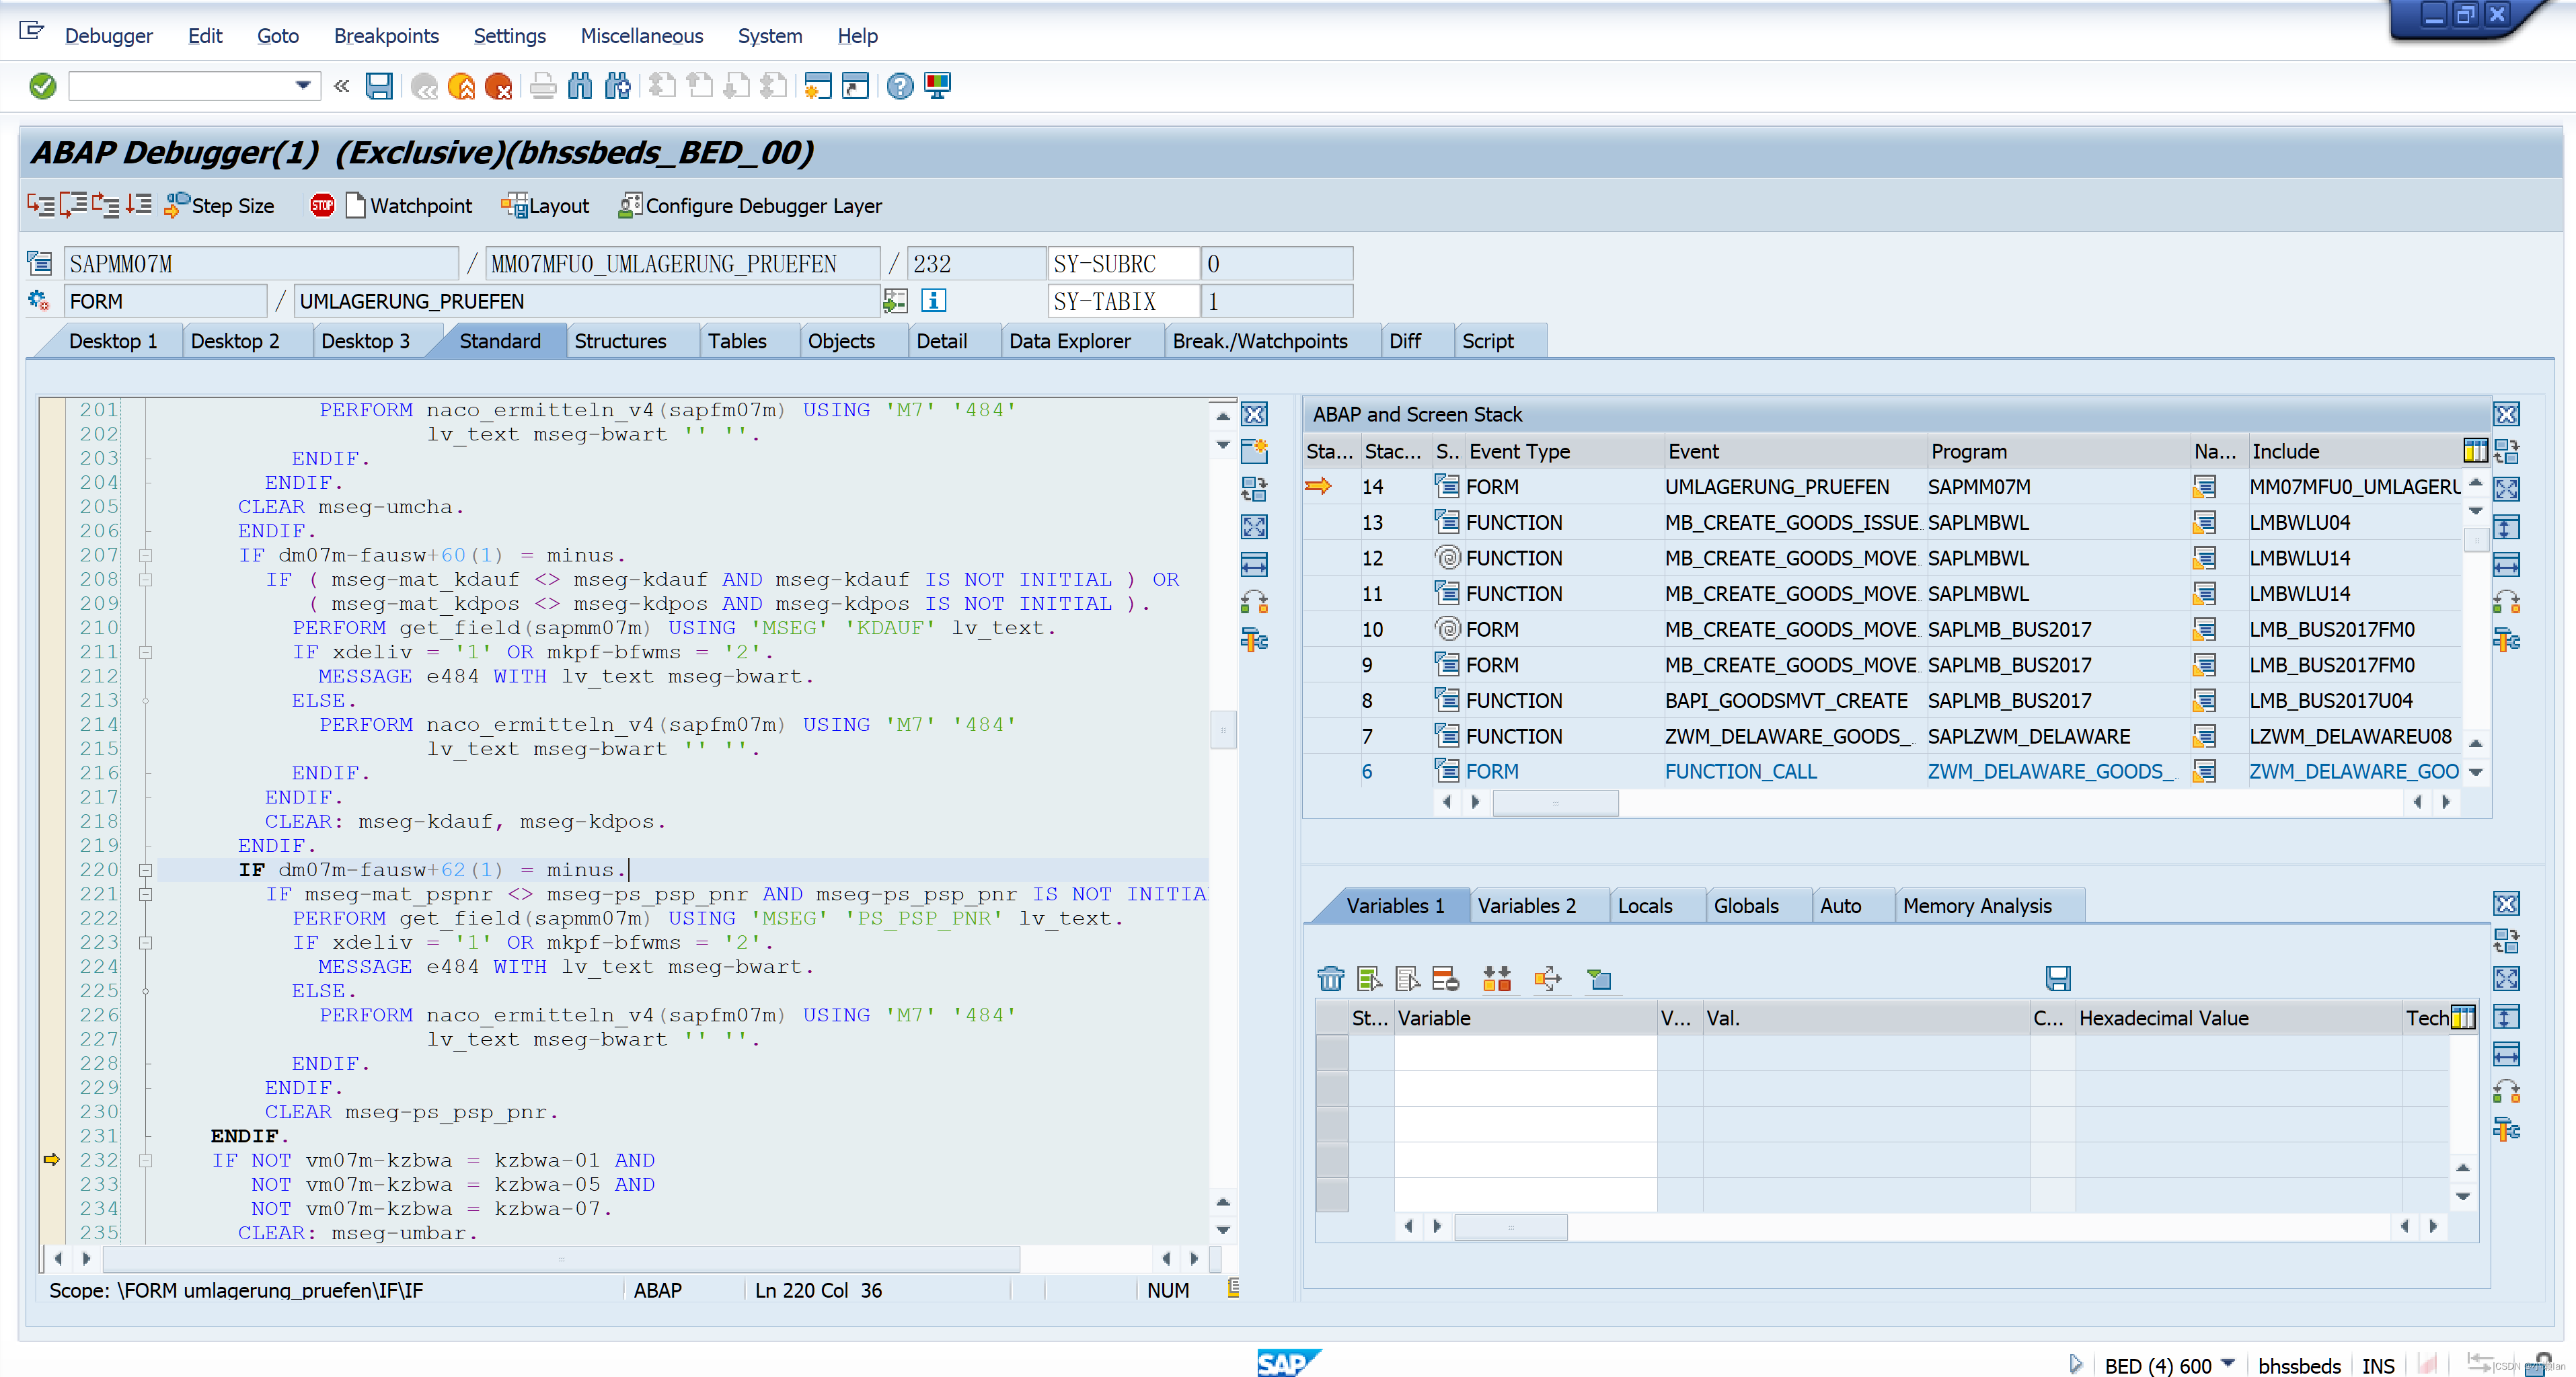
Task: Click the Single Step debugger icon
Action: coord(41,205)
